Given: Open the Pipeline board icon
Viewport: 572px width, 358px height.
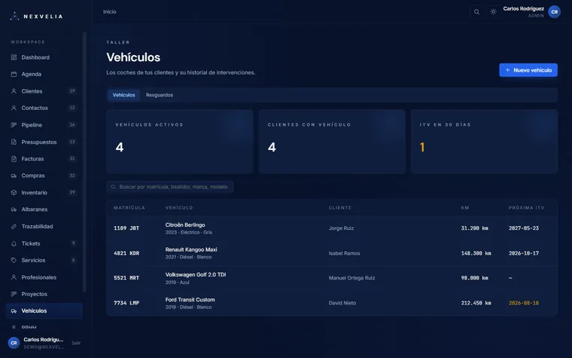Looking at the screenshot, I should pyautogui.click(x=14, y=125).
